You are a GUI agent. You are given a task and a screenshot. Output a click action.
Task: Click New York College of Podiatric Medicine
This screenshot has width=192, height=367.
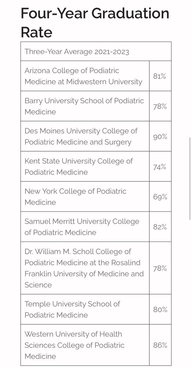click(85, 197)
